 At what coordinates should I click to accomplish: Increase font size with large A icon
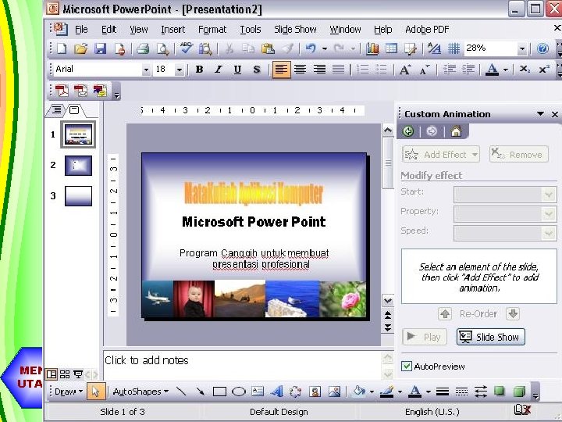[405, 70]
